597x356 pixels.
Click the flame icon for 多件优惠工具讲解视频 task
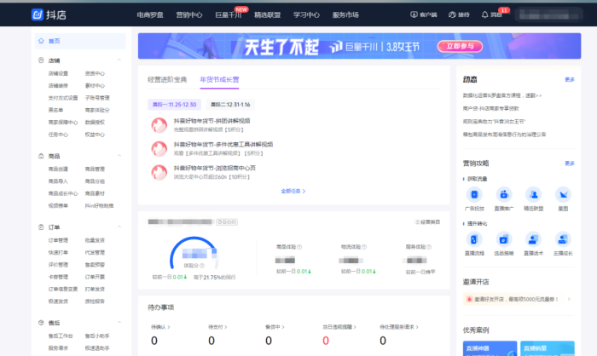159,149
